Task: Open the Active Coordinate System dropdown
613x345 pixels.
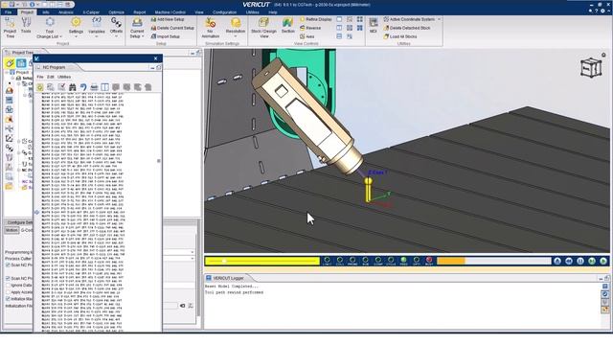Action: pos(412,19)
